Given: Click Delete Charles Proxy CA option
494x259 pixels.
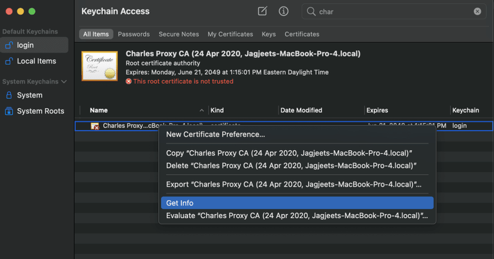Looking at the screenshot, I should pos(291,165).
